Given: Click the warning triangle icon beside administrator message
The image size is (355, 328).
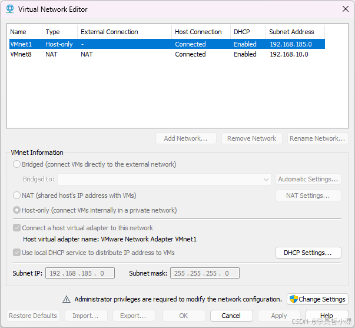Looking at the screenshot, I should click(x=67, y=299).
